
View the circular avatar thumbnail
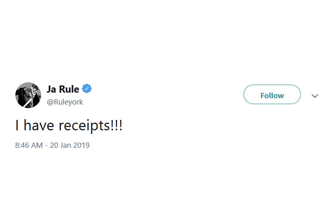[28, 95]
